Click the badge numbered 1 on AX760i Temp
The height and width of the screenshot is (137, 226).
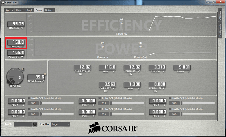[45, 74]
